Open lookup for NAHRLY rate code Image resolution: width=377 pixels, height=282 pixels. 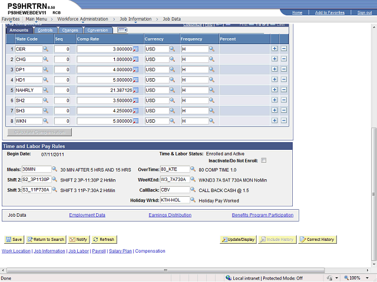pyautogui.click(x=45, y=90)
